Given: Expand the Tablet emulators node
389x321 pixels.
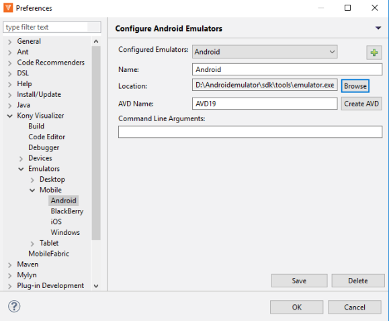Looking at the screenshot, I should pos(32,244).
